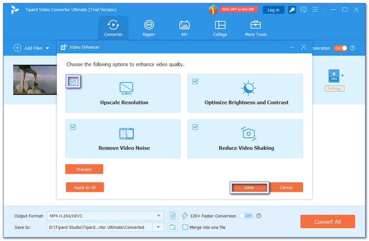Click the output format settings icon
The width and height of the screenshot is (369, 241).
pyautogui.click(x=173, y=216)
